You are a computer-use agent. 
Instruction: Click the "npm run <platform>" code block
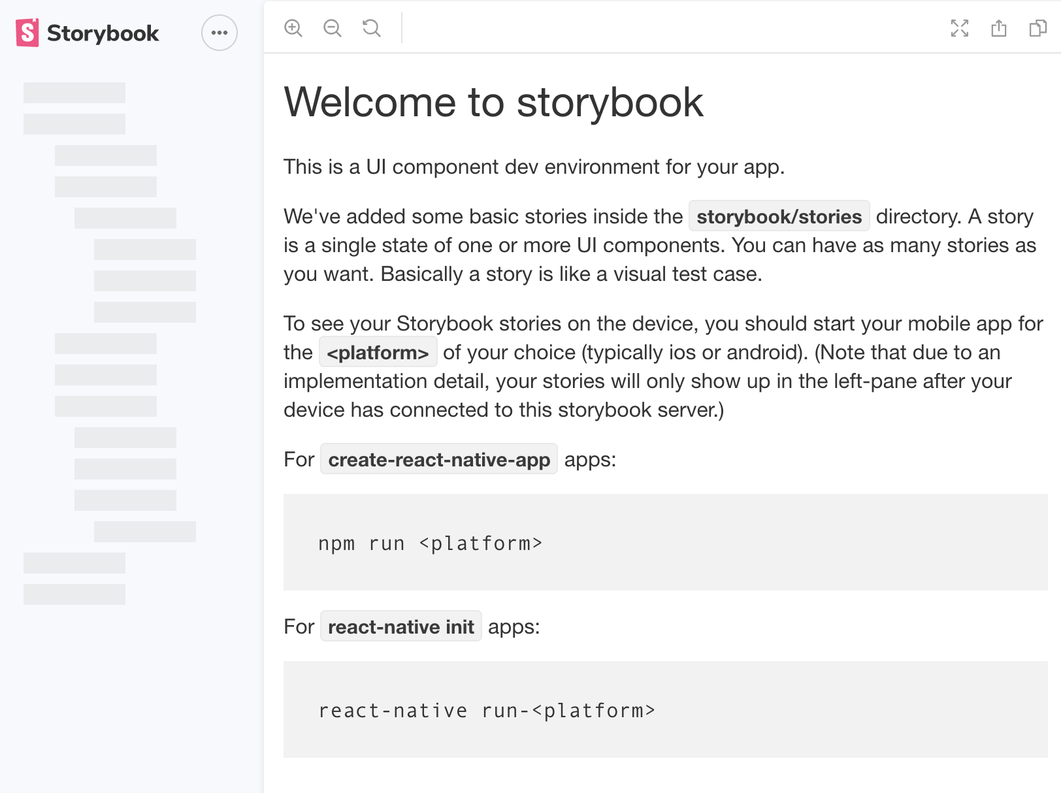tap(666, 542)
